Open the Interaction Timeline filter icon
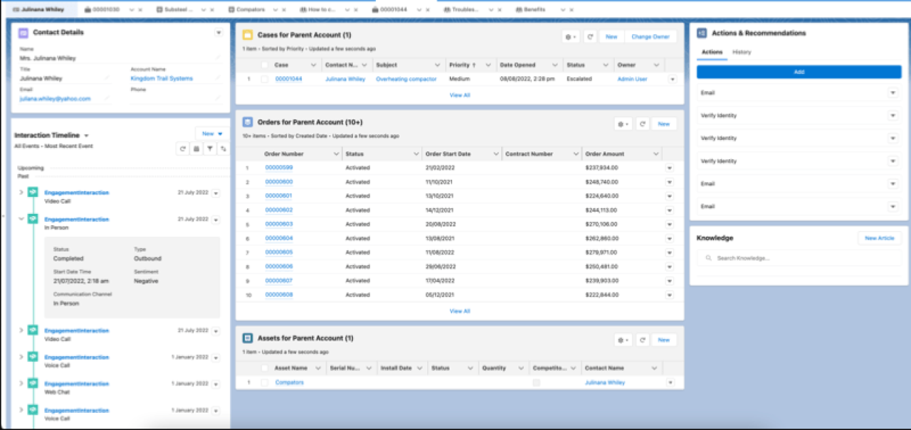 [x=210, y=149]
